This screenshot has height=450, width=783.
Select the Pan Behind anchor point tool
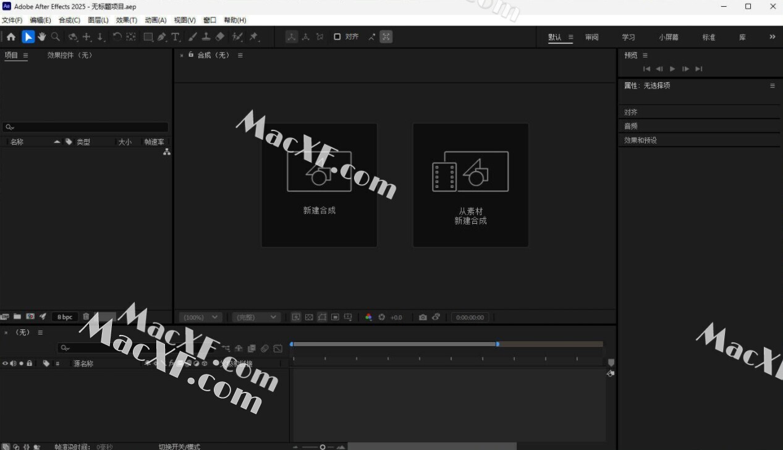(131, 37)
